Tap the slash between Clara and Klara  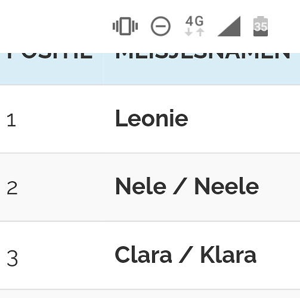click(186, 254)
